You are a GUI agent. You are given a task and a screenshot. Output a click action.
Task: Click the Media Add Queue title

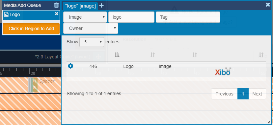(22, 5)
